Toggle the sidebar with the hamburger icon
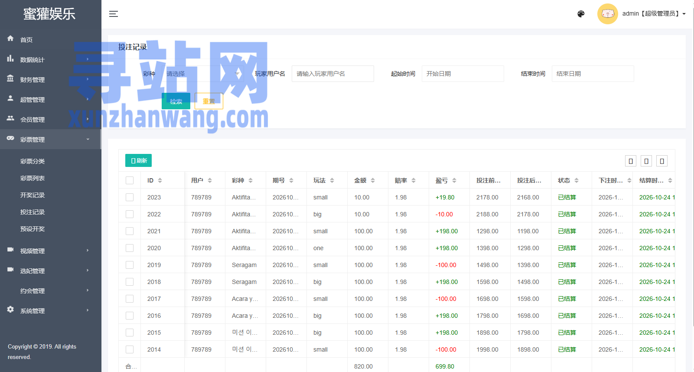The height and width of the screenshot is (372, 694). click(114, 14)
